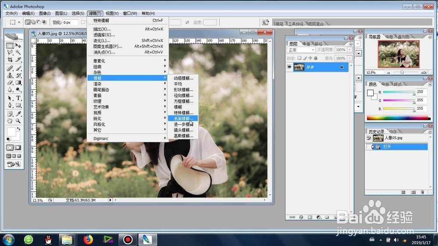Select the Eraser tool
Viewport: 438px width, 246px height.
10,83
